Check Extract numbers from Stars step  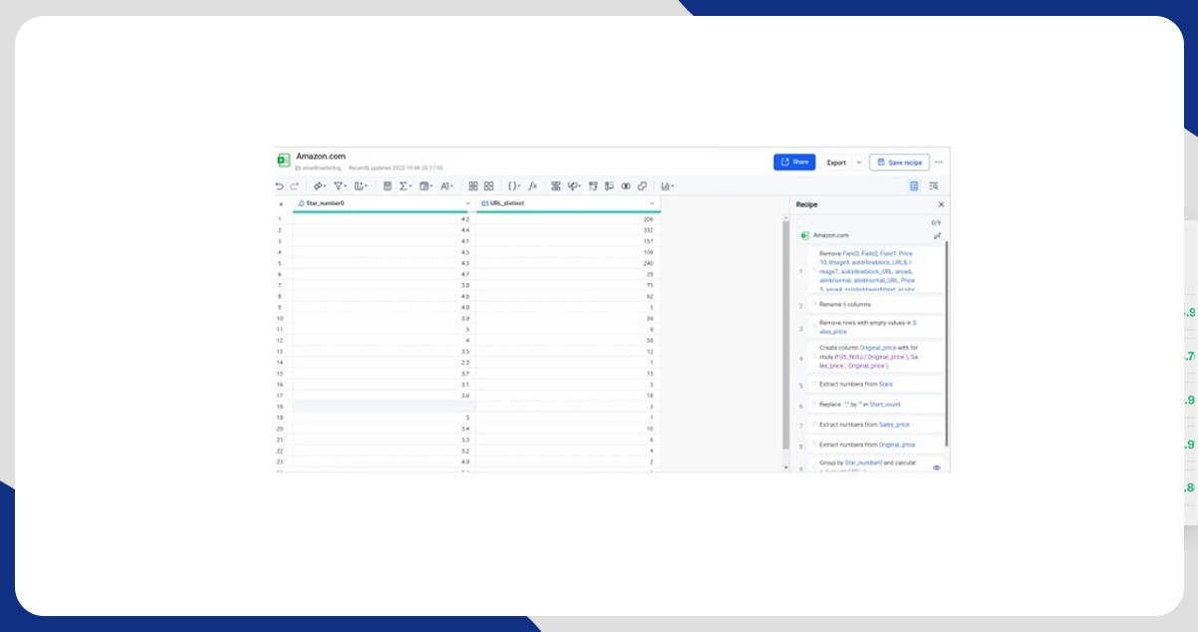(814, 384)
